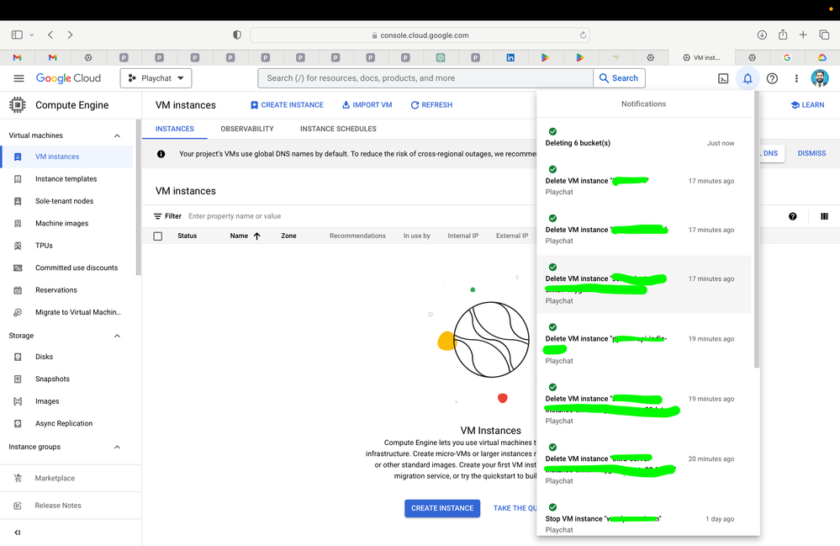Screen dimensions: 840x546
Task: Open Stop VM instance notification
Action: [643, 519]
